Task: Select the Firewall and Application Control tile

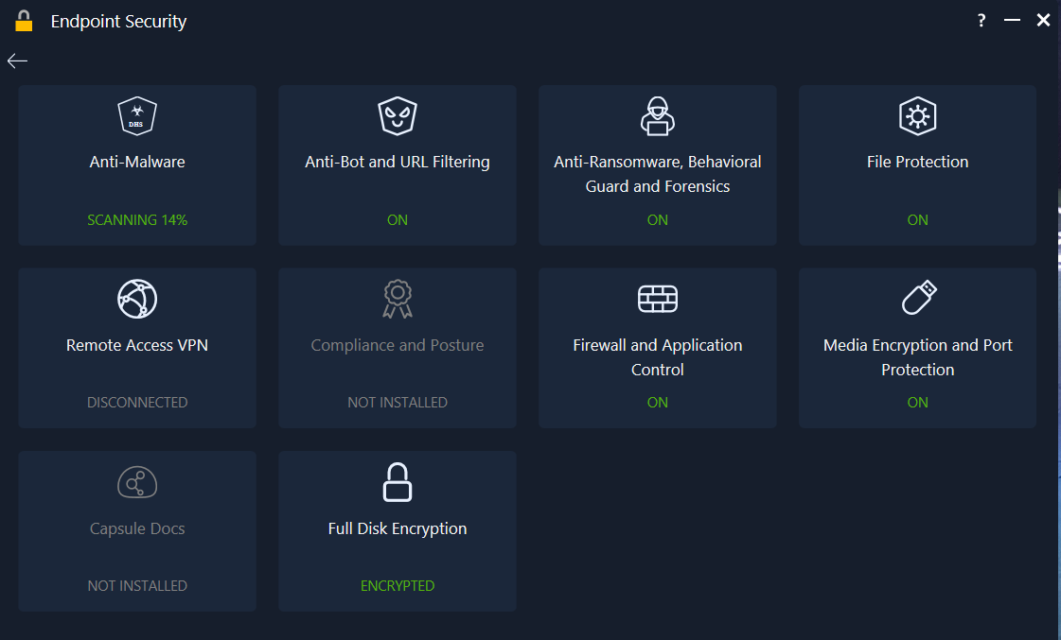Action: tap(657, 347)
